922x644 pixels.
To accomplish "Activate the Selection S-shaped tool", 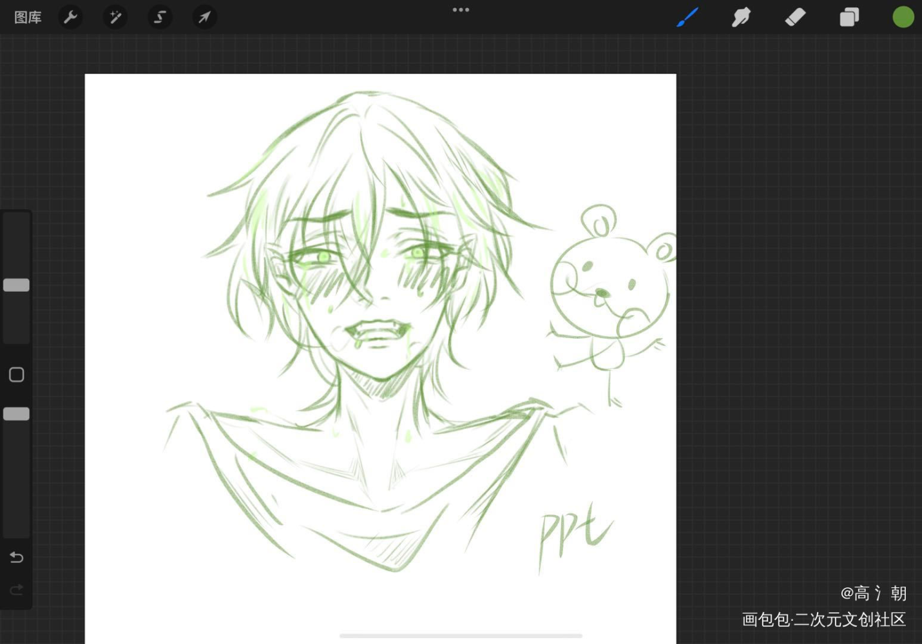I will [x=160, y=17].
